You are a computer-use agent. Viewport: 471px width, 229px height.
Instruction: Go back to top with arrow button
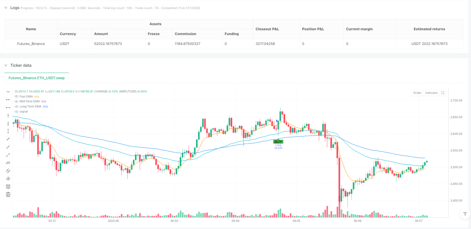click(x=465, y=214)
